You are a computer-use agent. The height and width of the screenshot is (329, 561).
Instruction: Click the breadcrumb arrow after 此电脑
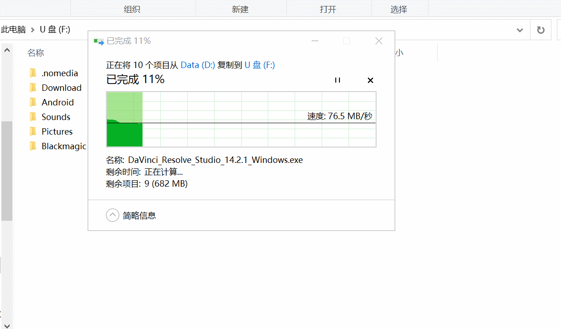pos(32,30)
